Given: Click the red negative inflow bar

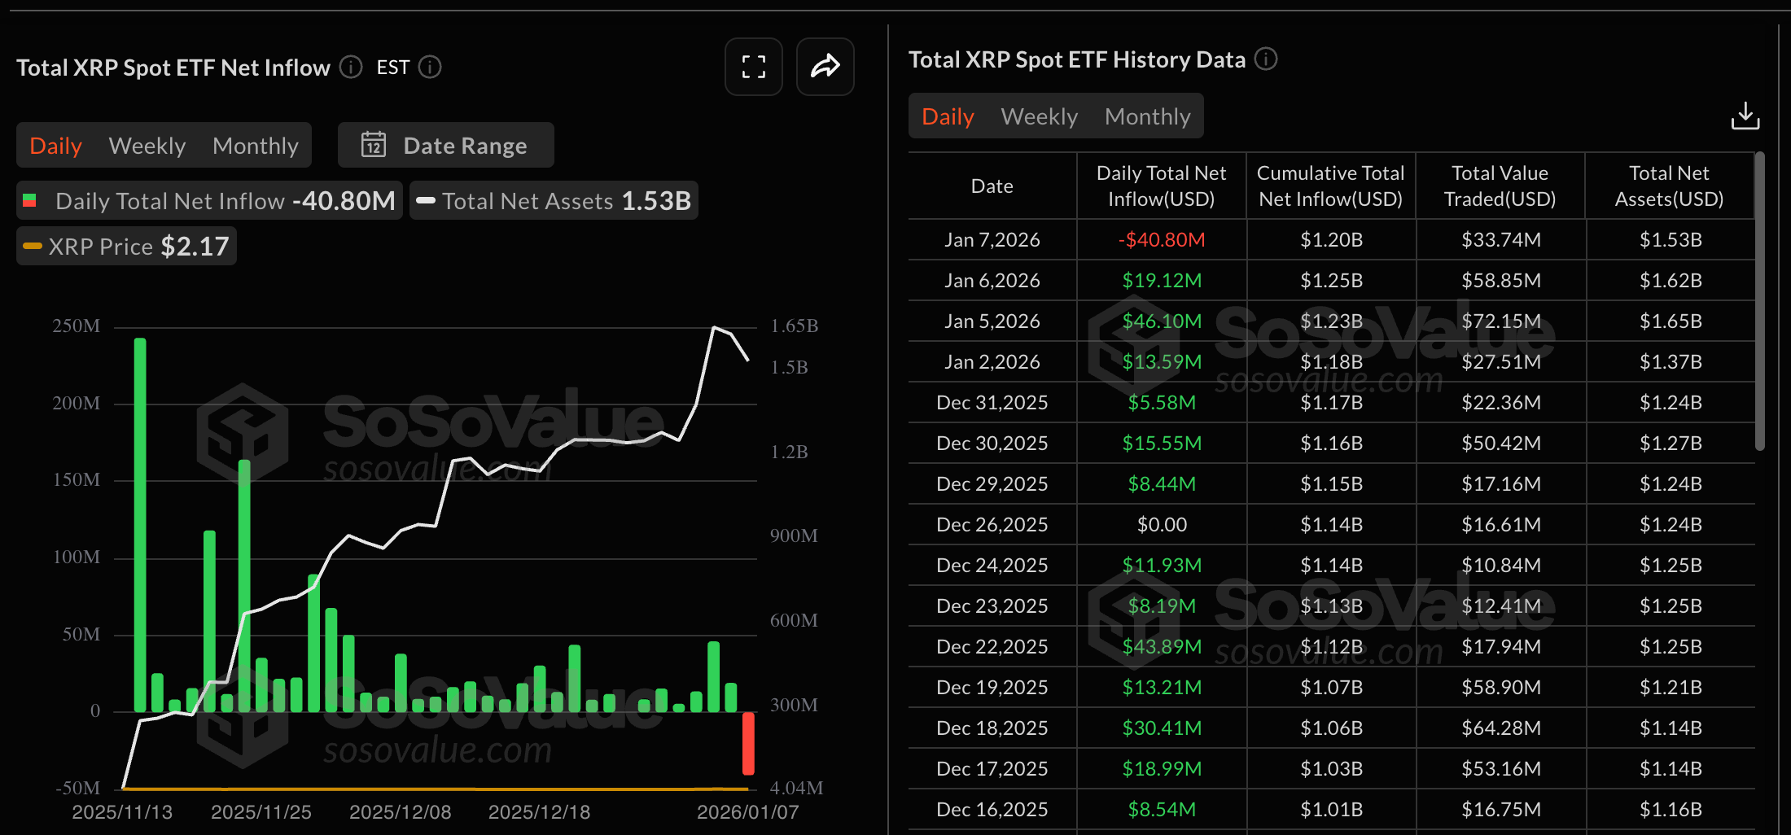Looking at the screenshot, I should 748,743.
